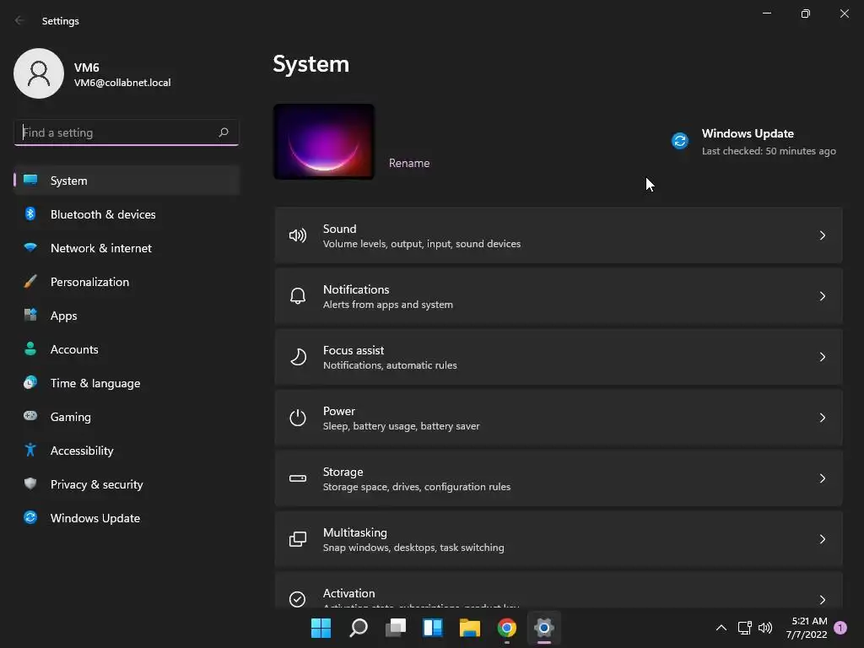The height and width of the screenshot is (648, 864).
Task: Open Task View from taskbar
Action: coord(396,628)
